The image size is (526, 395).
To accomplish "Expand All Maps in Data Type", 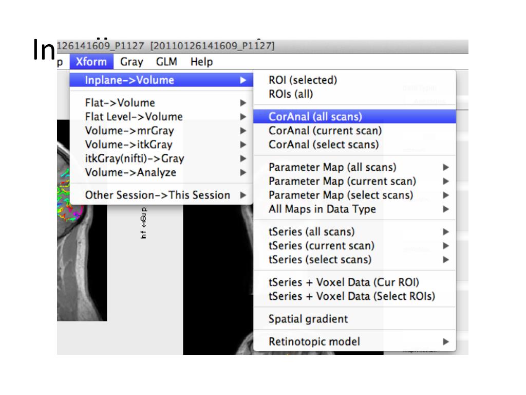I will tap(354, 209).
